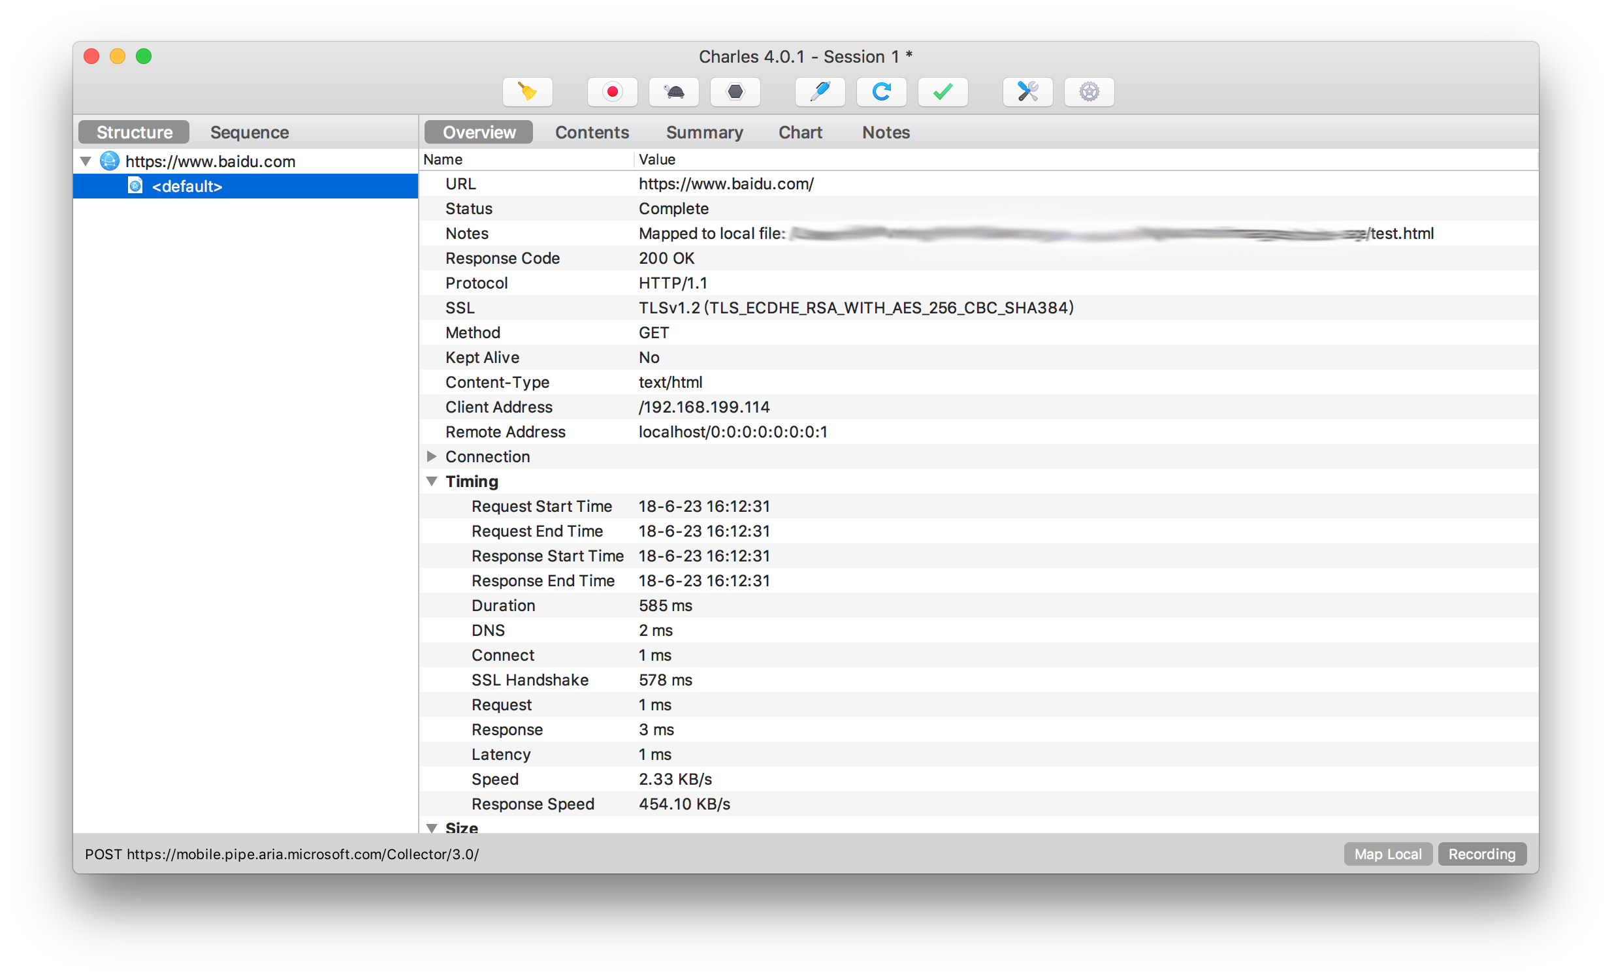Select the Client Address /192.168.199.114
The height and width of the screenshot is (978, 1612).
point(704,407)
